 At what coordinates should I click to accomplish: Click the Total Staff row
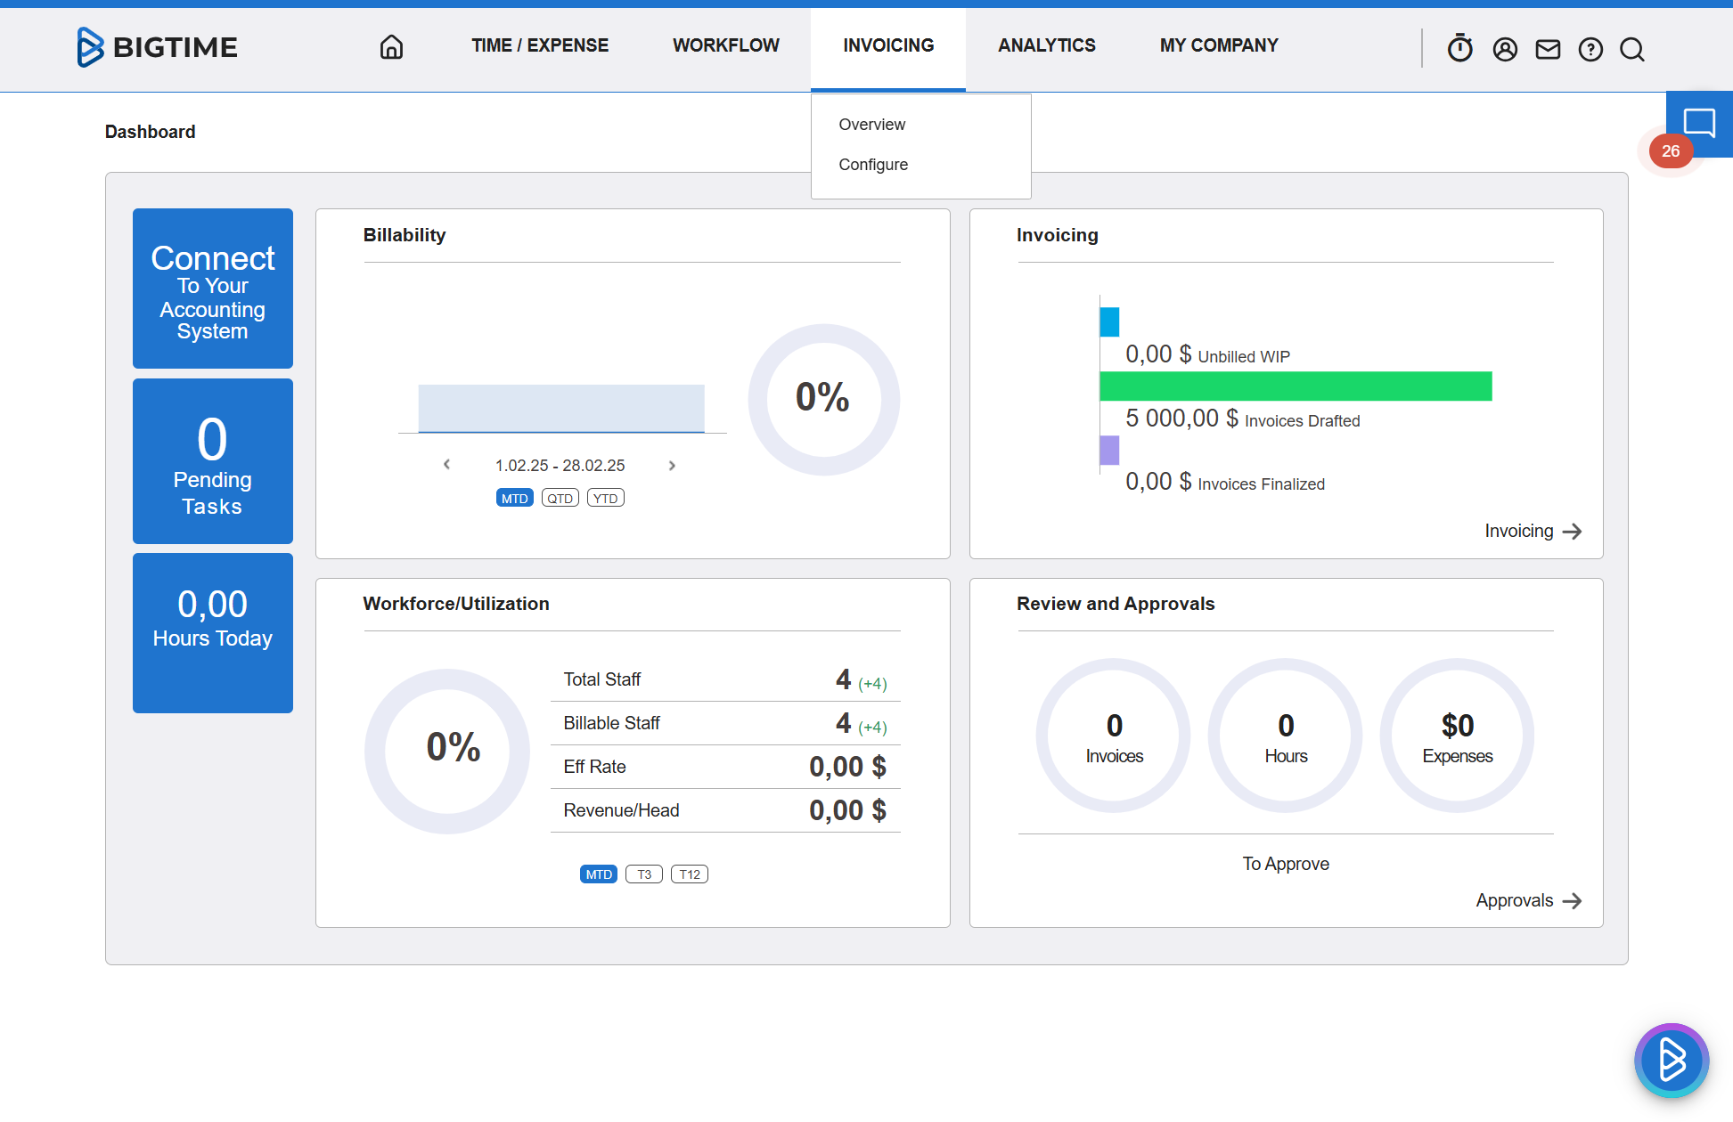point(725,679)
